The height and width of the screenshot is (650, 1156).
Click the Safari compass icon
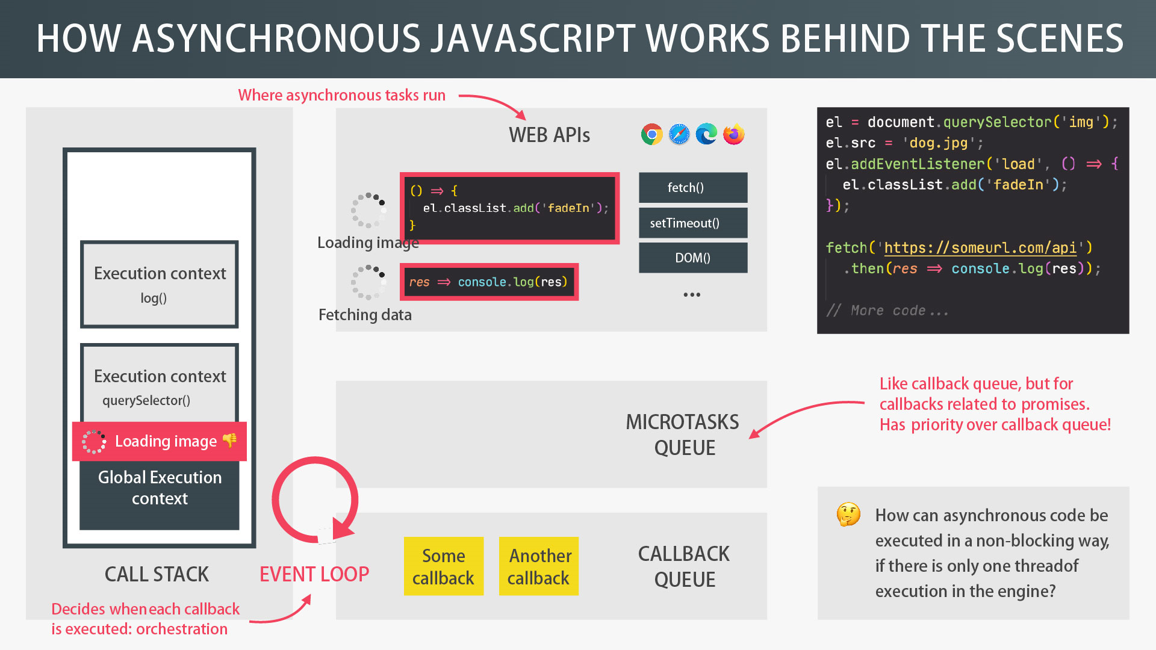[679, 134]
